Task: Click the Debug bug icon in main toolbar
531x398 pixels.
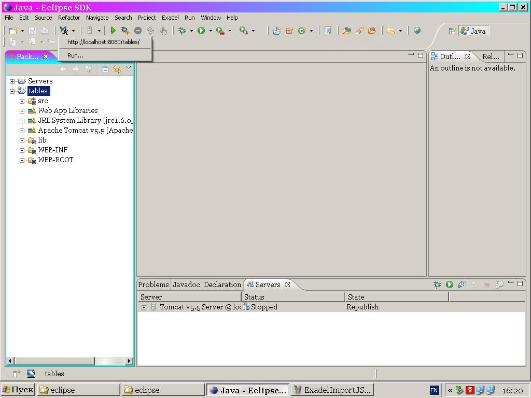Action: click(182, 31)
